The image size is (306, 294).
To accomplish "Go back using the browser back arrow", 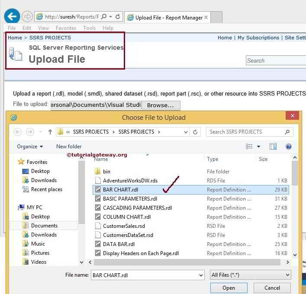I will coord(12,16).
